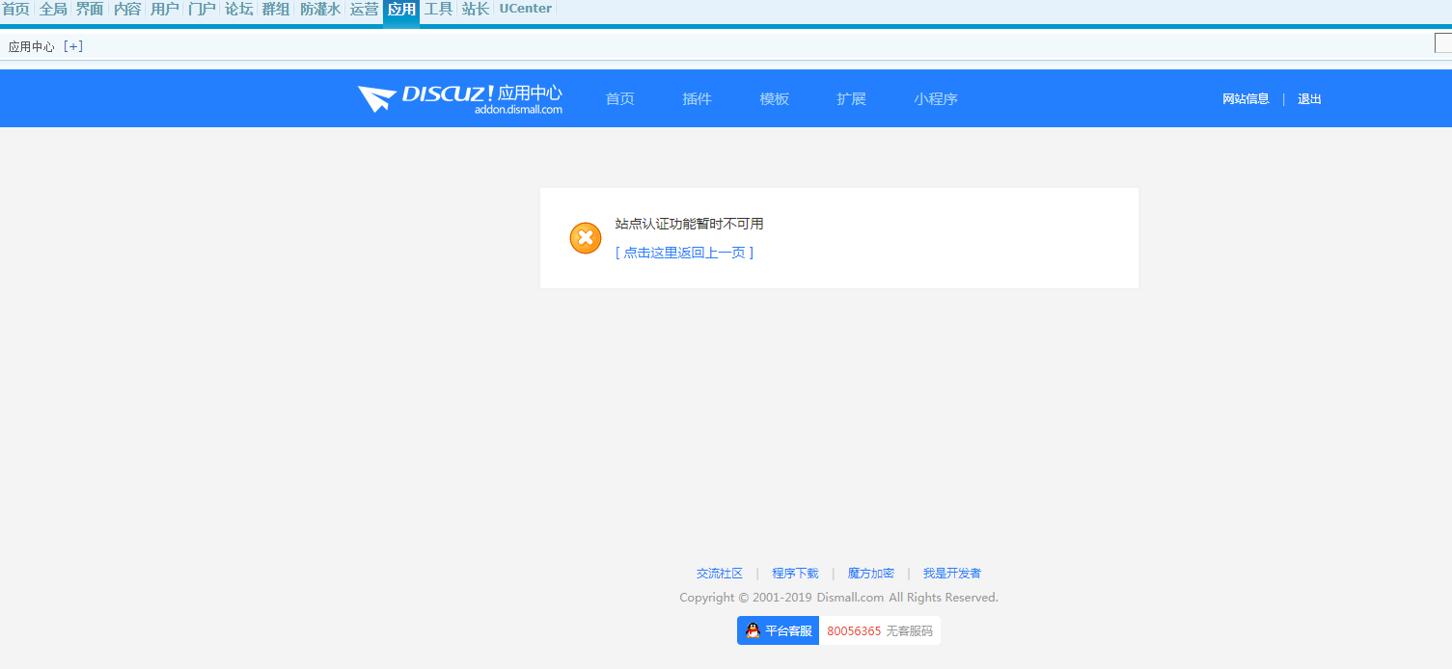Click the QQ penguin 平台客服 icon
The height and width of the screenshot is (669, 1452).
click(753, 630)
